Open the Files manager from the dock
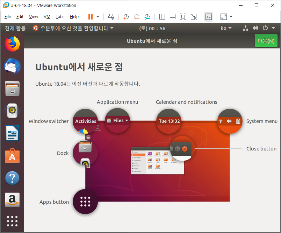The height and width of the screenshot is (233, 281). point(12,88)
